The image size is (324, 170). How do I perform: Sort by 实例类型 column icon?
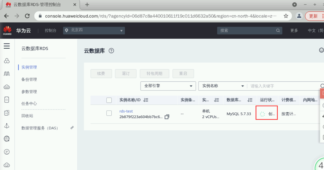tap(216, 100)
